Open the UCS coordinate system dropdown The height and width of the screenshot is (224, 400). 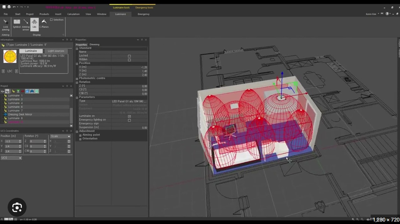pos(11,158)
